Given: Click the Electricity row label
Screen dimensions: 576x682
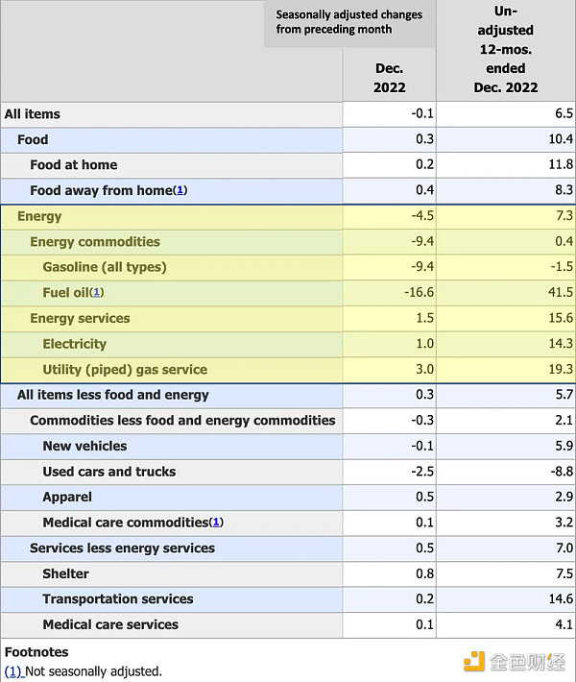Looking at the screenshot, I should [x=74, y=344].
